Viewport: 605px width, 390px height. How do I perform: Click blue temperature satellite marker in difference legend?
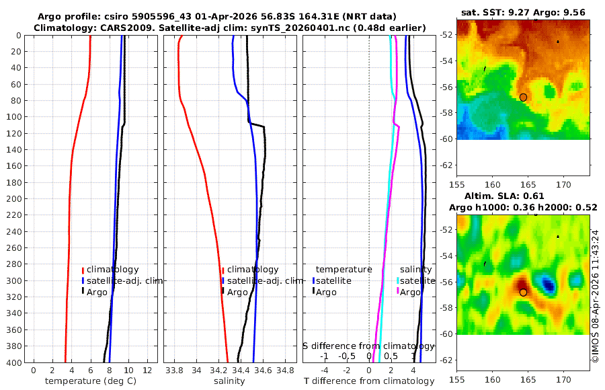(313, 281)
